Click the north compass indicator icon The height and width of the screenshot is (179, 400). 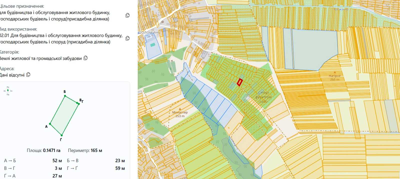click(8, 91)
